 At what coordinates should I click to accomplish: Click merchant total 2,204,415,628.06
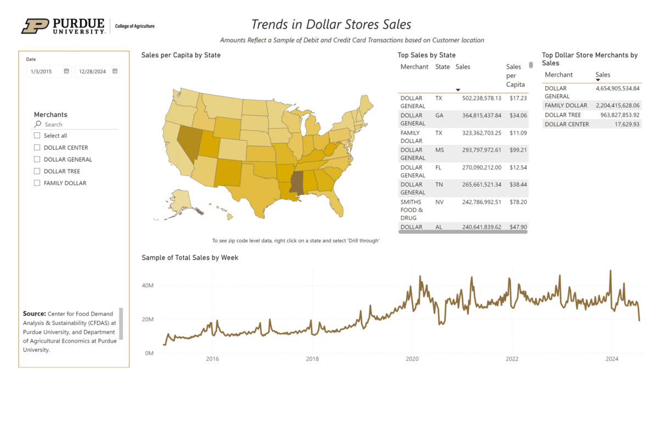618,105
